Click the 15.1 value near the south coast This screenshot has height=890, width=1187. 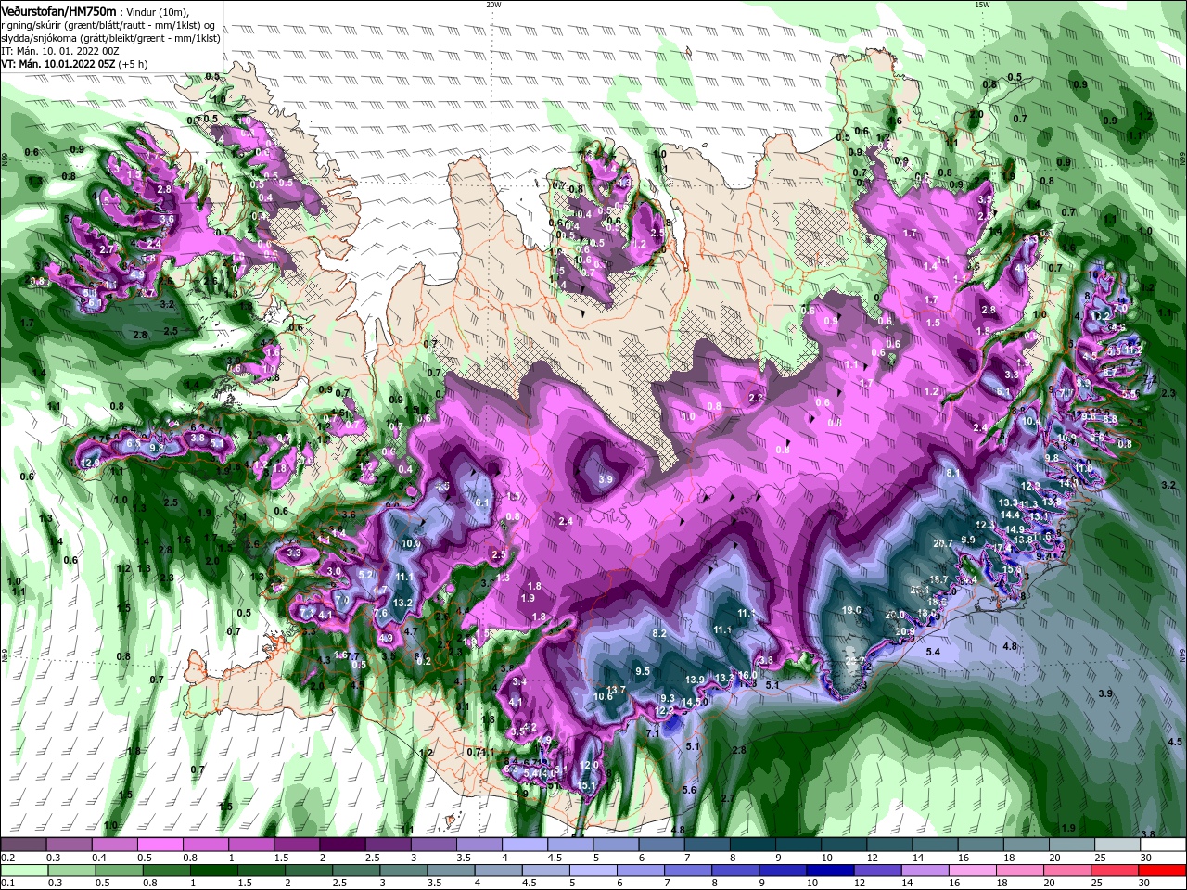[x=587, y=785]
